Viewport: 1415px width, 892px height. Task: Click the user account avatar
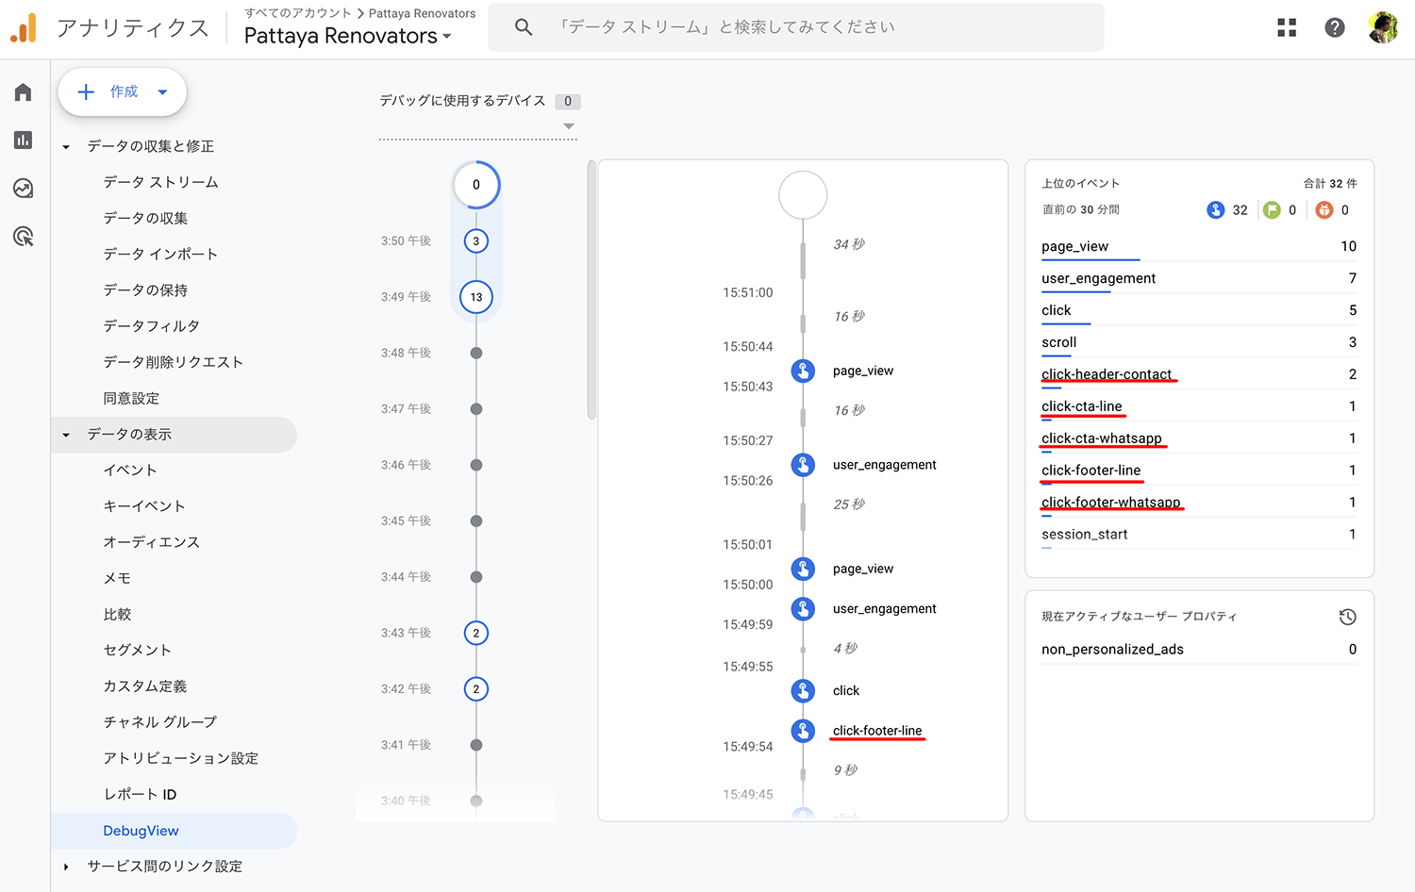tap(1382, 27)
